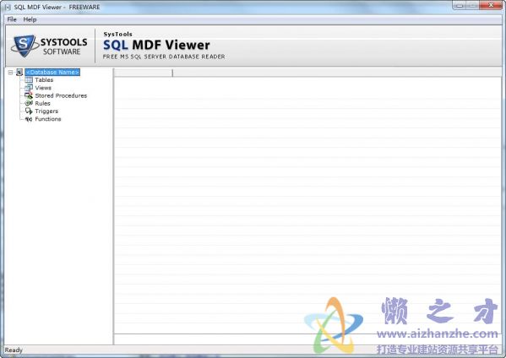
Task: Click the app icon in title bar
Action: click(x=8, y=7)
